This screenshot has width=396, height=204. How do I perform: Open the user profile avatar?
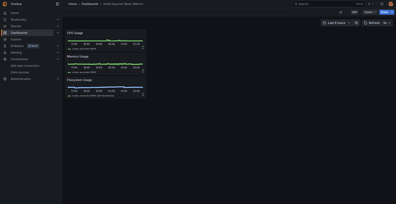[x=390, y=4]
